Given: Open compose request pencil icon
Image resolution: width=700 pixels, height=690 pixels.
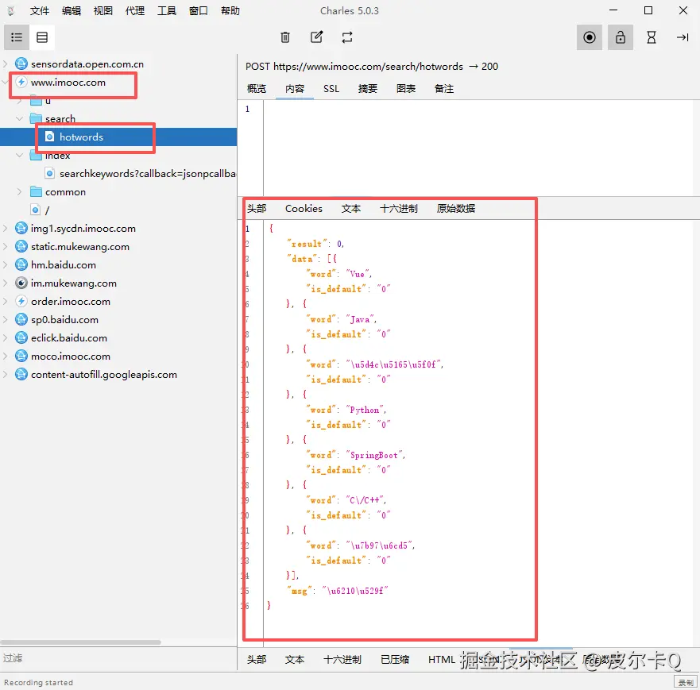Looking at the screenshot, I should pos(316,37).
